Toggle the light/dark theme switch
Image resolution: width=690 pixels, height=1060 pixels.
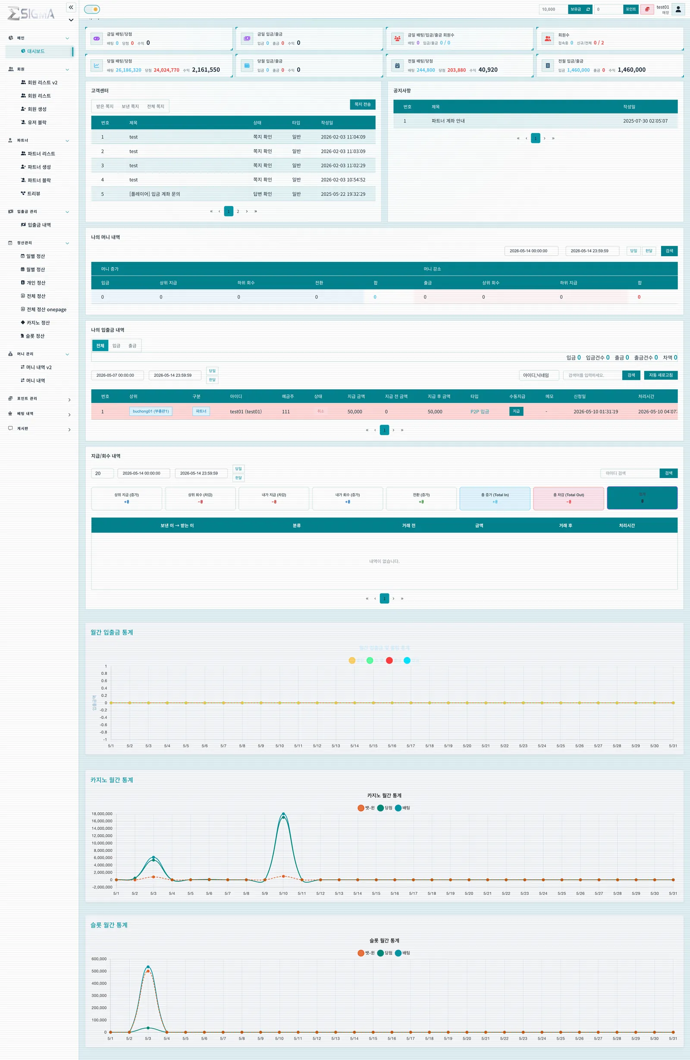(92, 9)
